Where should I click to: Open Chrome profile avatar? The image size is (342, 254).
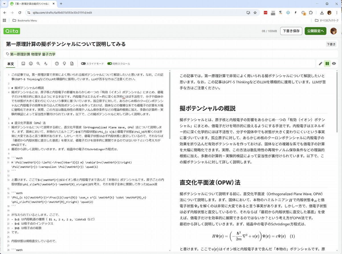click(x=329, y=13)
